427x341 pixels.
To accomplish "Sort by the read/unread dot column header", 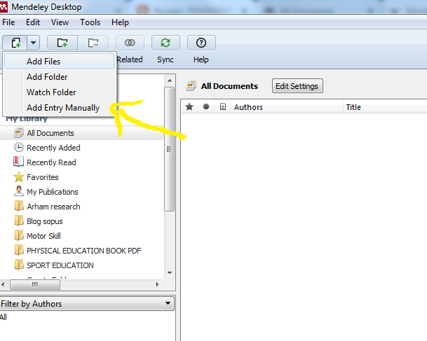I will coord(206,107).
